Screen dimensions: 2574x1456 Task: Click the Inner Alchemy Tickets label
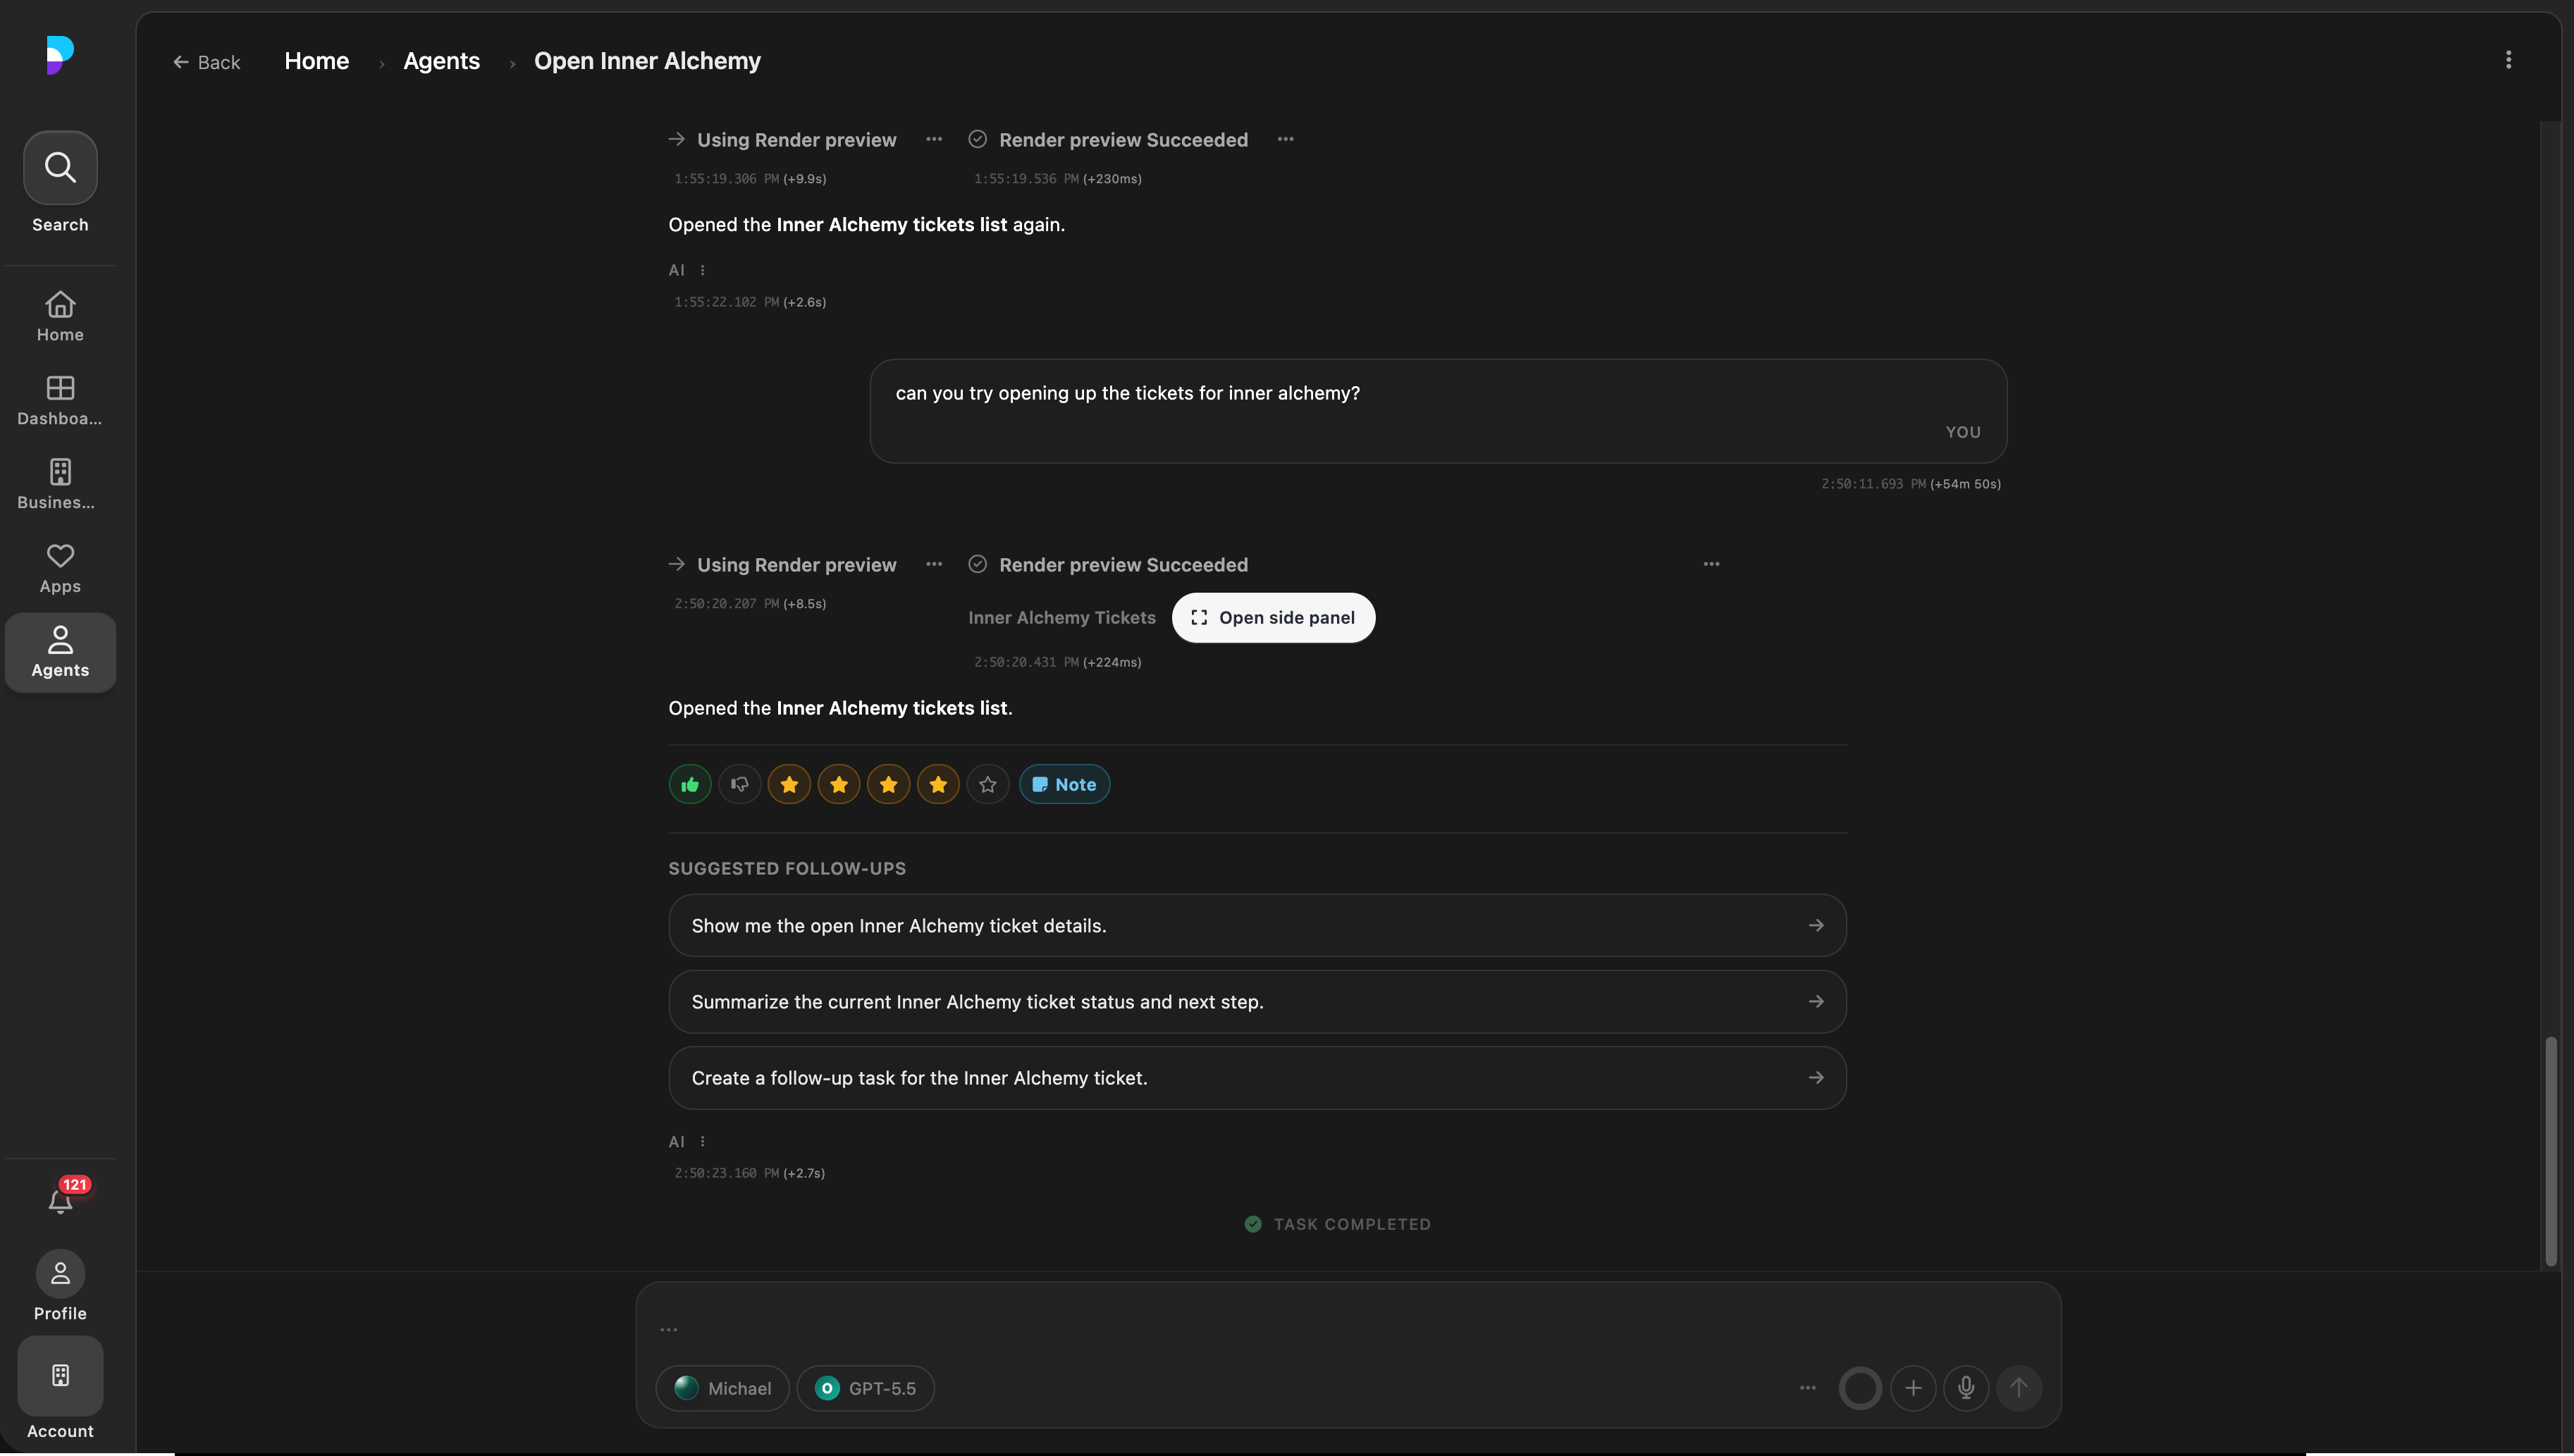(1061, 618)
